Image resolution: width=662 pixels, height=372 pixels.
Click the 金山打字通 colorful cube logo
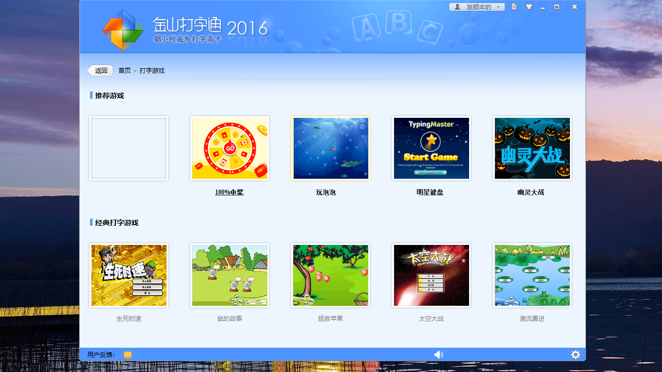click(x=123, y=30)
